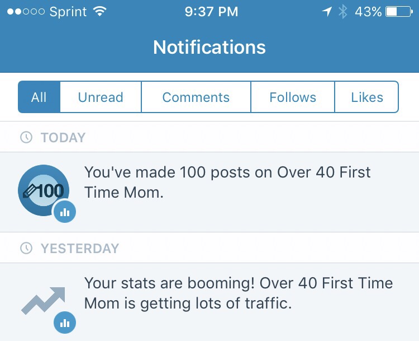This screenshot has height=341, width=419.
Task: Tap the Bluetooth icon in status bar
Action: 343,12
